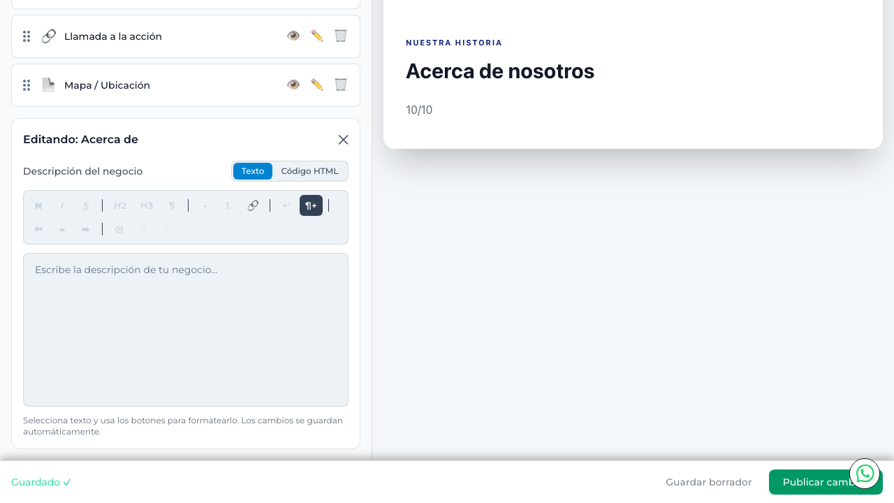The height and width of the screenshot is (503, 894).
Task: Click the Editando: Acerca de title
Action: coord(80,140)
